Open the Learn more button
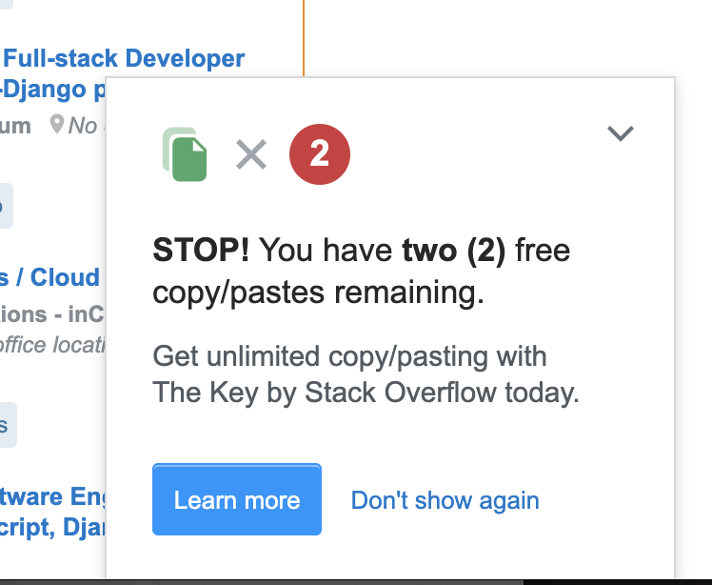The height and width of the screenshot is (585, 712). [237, 499]
